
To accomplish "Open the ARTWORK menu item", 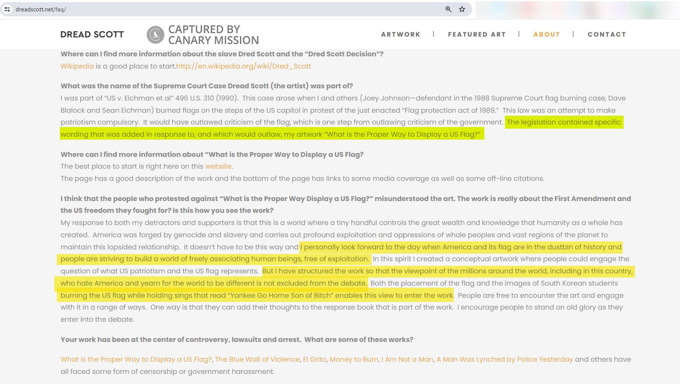I will (x=401, y=34).
